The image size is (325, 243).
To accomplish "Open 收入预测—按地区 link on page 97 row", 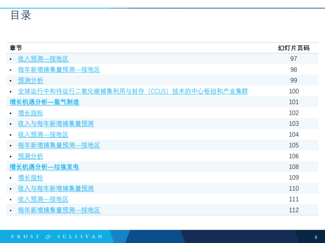I will coord(43,59).
